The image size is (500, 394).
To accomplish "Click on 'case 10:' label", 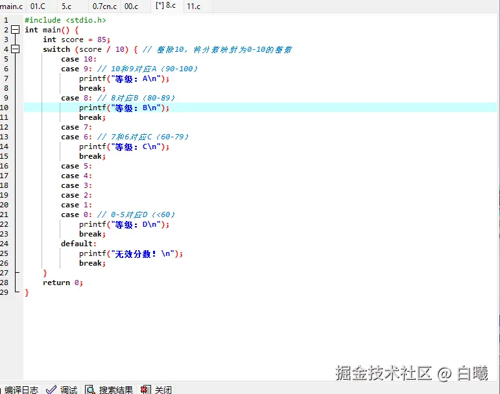I will [78, 59].
